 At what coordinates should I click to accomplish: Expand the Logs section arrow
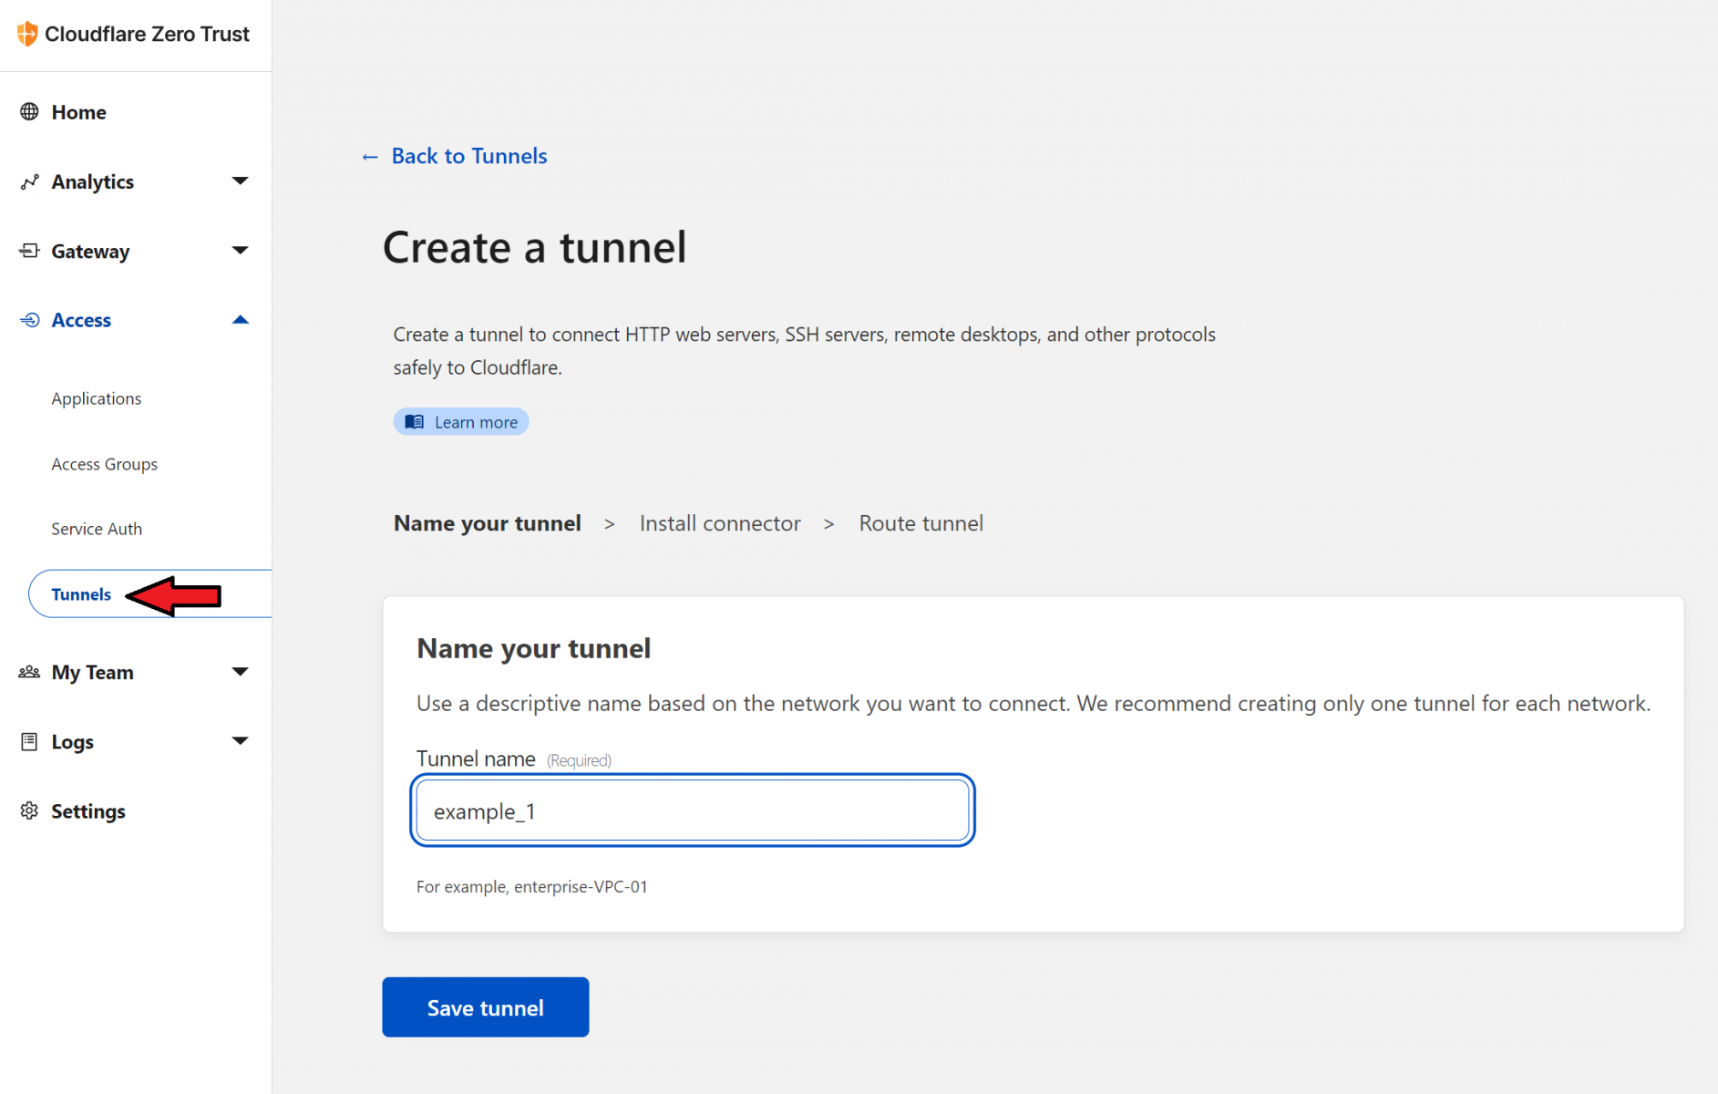coord(240,740)
